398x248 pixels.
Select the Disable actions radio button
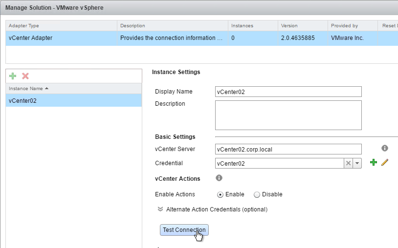click(257, 194)
